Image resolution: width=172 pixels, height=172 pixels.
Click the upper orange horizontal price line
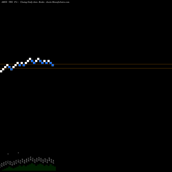coord(86,64)
